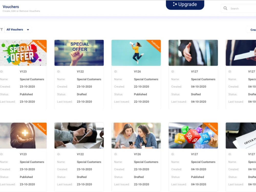Click Published ribbon on glowing plus card
The height and width of the screenshot is (192, 256).
pos(41,127)
